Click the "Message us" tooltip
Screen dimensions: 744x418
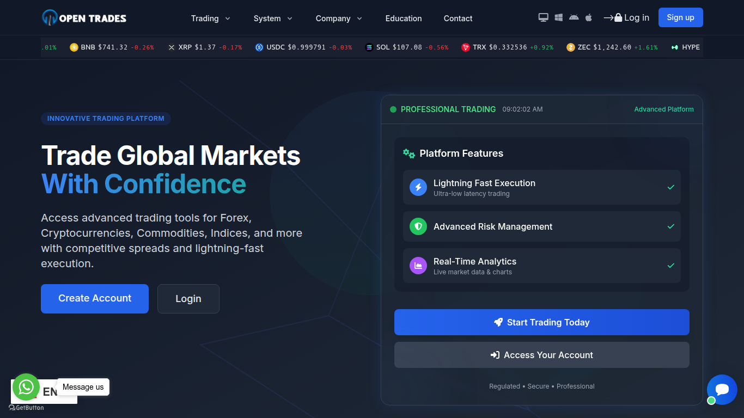coord(83,387)
